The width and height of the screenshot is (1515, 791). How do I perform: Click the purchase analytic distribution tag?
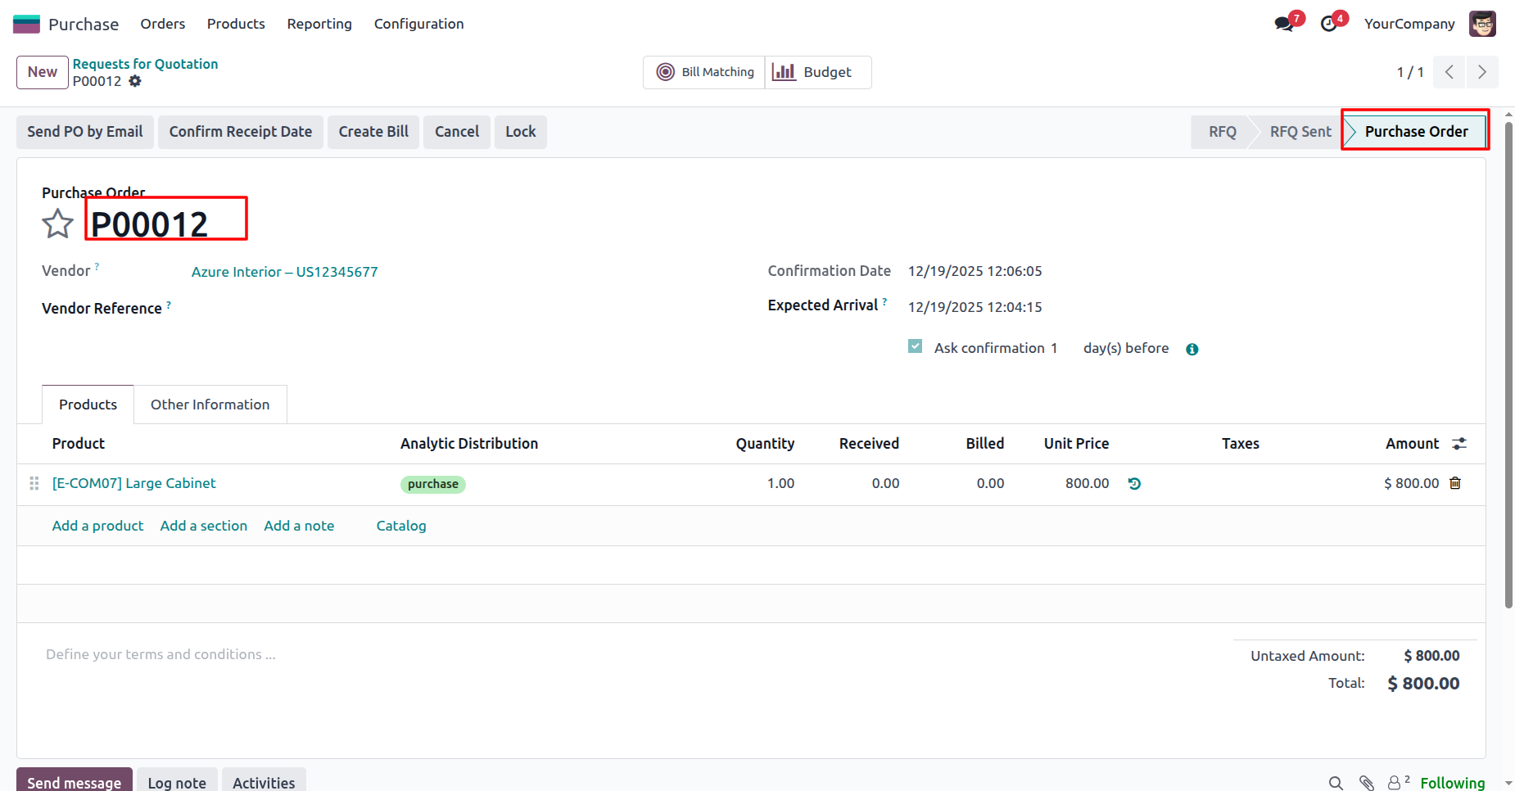pyautogui.click(x=432, y=484)
